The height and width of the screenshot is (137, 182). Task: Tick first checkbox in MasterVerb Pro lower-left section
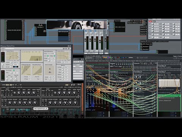(7, 77)
